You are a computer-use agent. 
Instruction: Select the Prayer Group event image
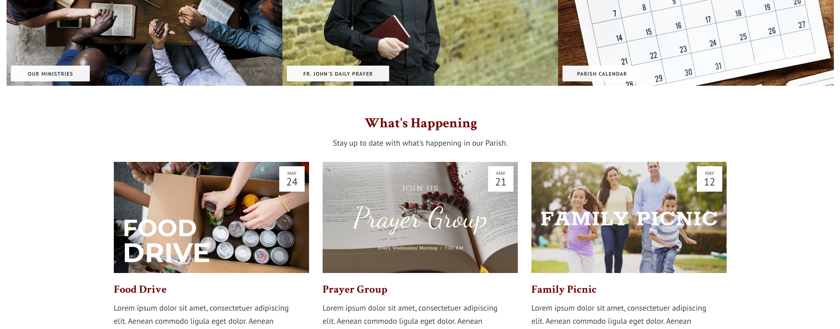[420, 217]
